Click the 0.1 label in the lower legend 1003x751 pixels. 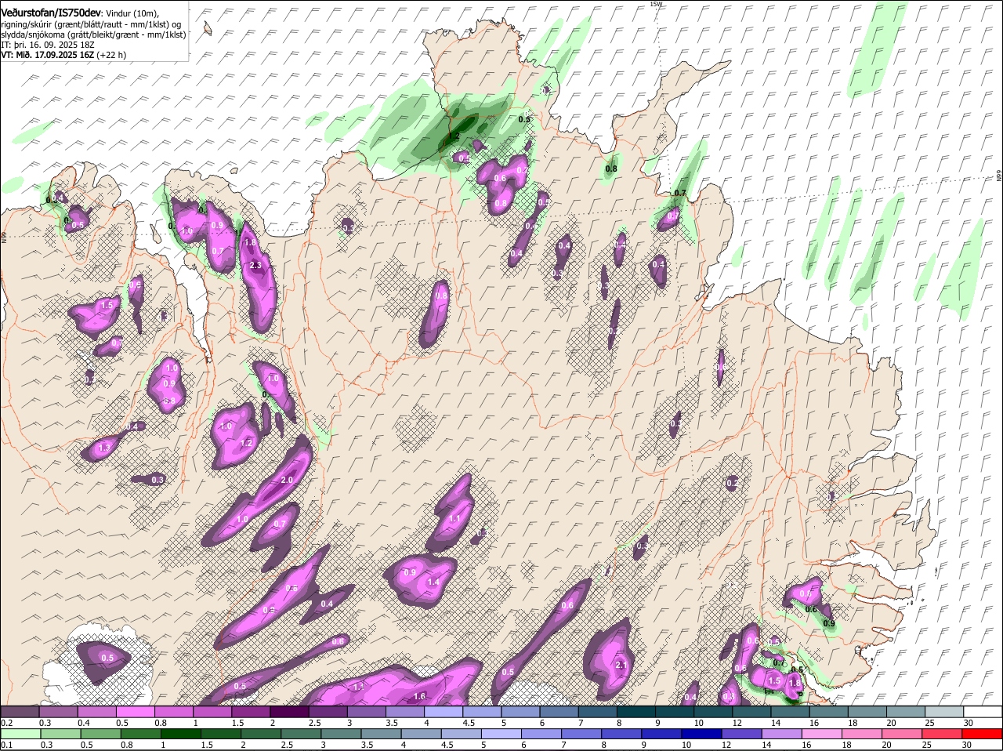7,745
